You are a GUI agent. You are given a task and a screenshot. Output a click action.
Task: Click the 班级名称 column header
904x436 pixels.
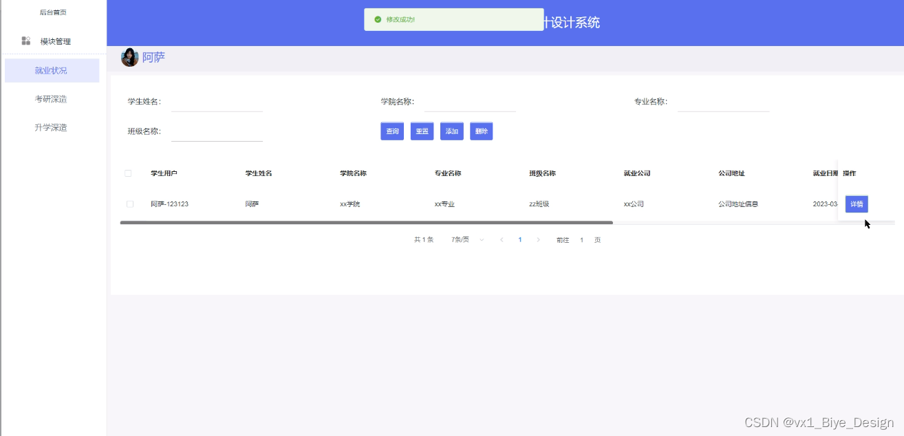(542, 173)
